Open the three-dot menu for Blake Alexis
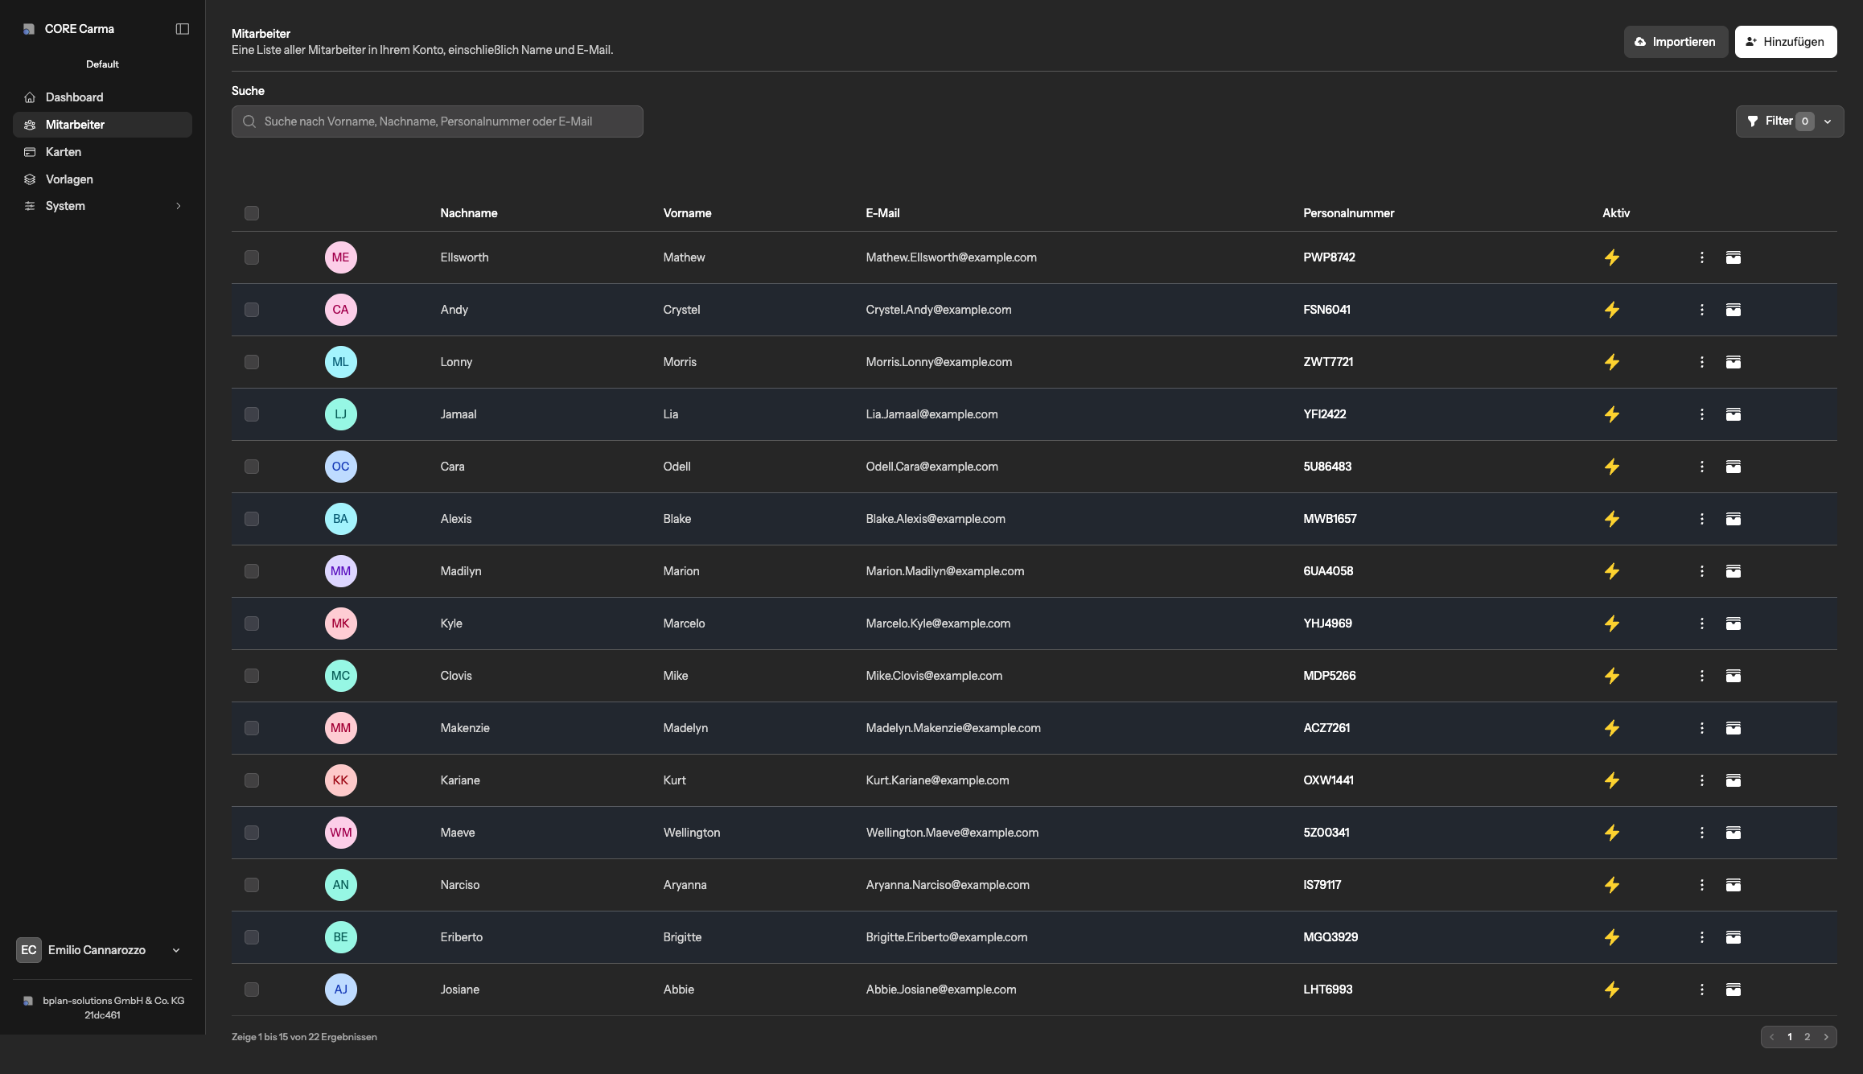This screenshot has height=1074, width=1863. point(1702,519)
